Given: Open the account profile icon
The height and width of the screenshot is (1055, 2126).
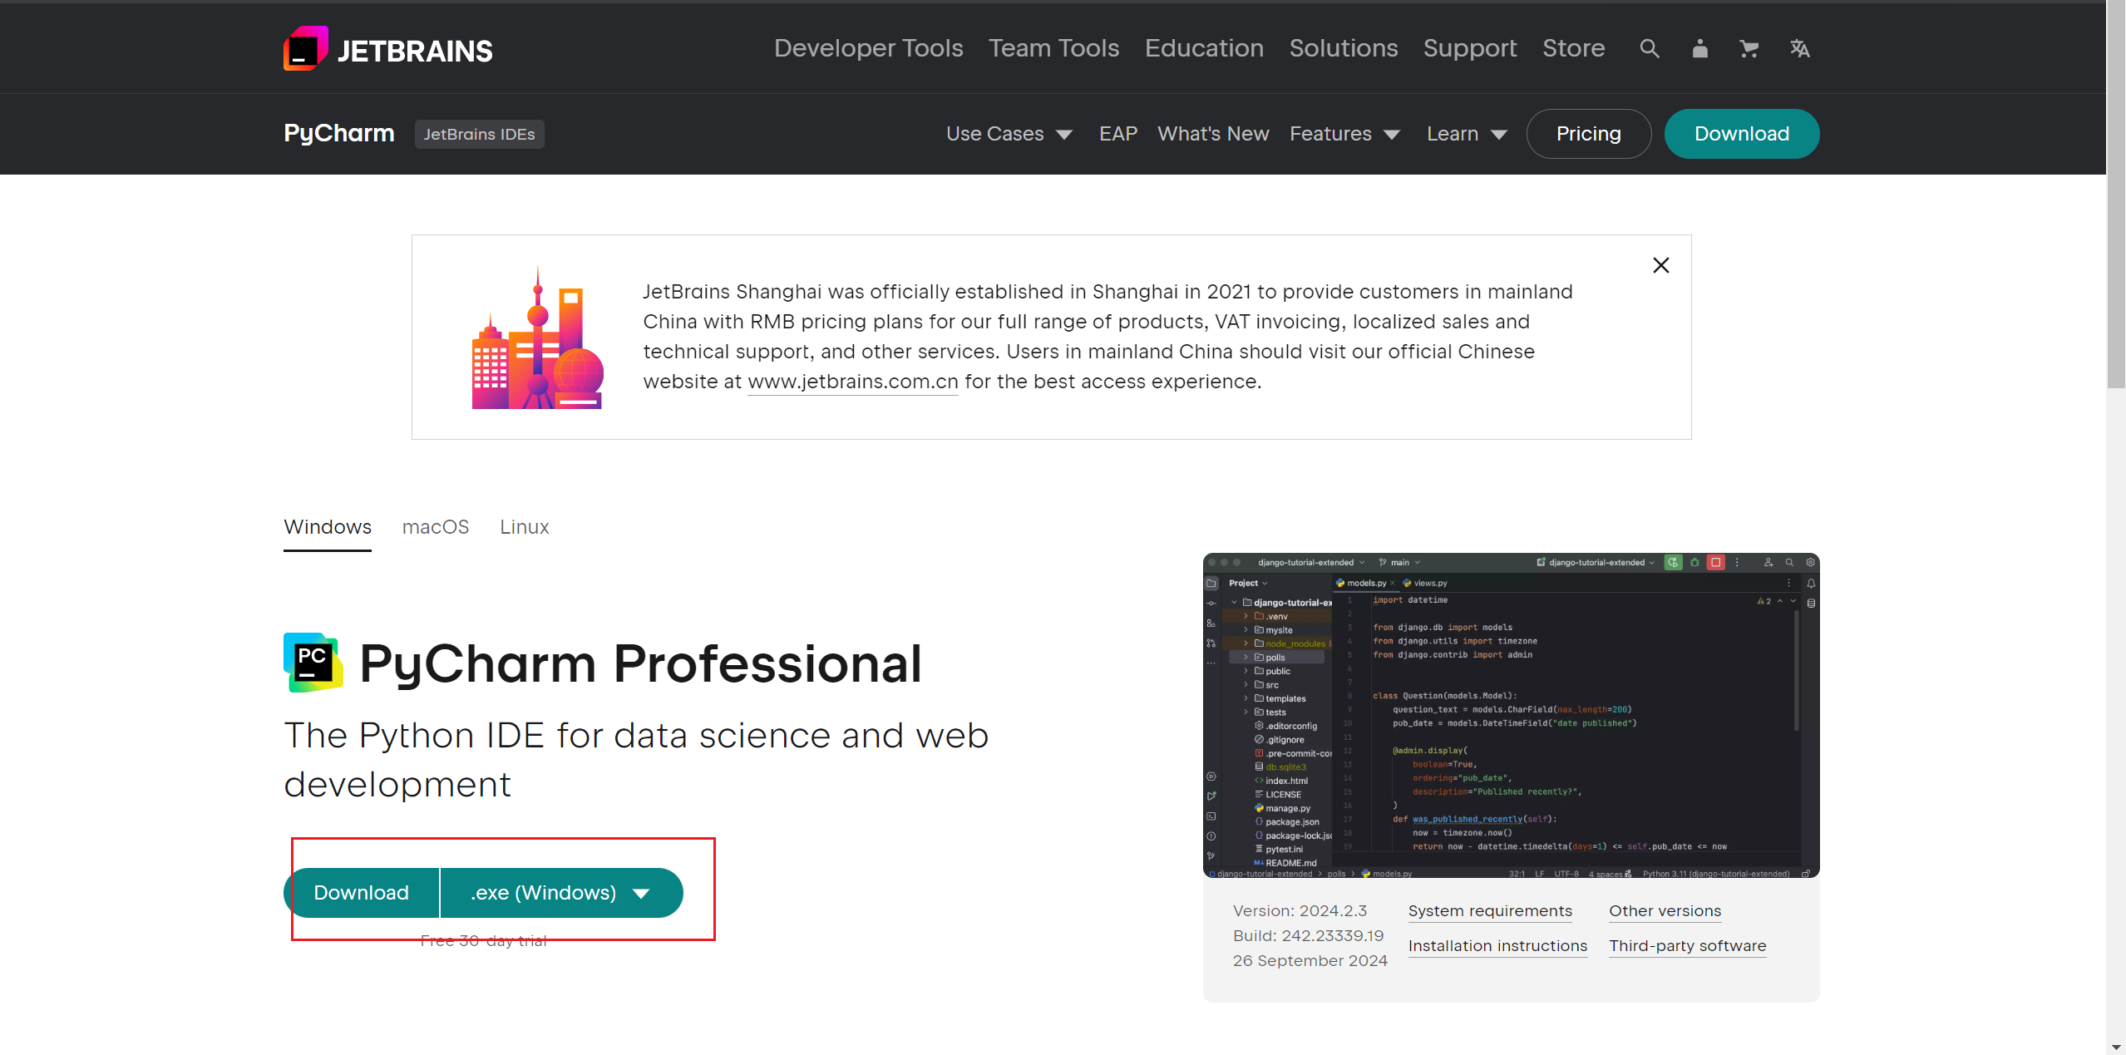Looking at the screenshot, I should click(1699, 49).
